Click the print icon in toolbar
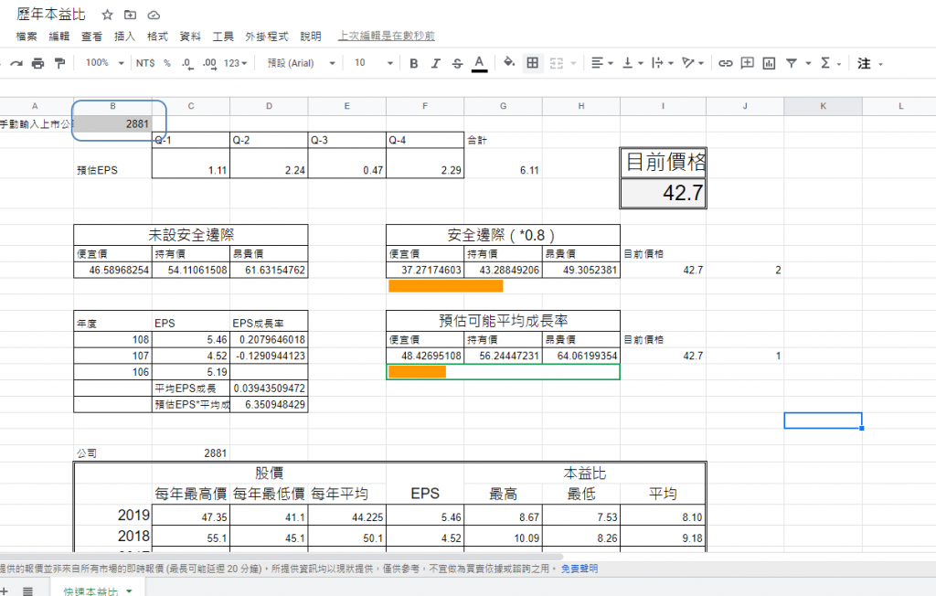The width and height of the screenshot is (936, 596). point(37,63)
